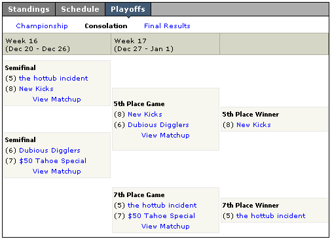332x239 pixels.
Task: Open Dubious Digglers in second Semifinal
Action: click(x=50, y=150)
